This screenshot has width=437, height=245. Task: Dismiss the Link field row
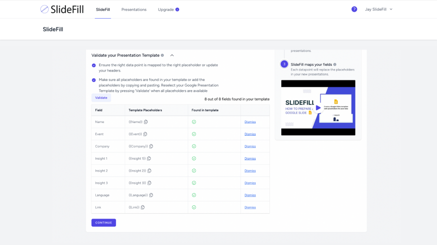click(x=250, y=207)
